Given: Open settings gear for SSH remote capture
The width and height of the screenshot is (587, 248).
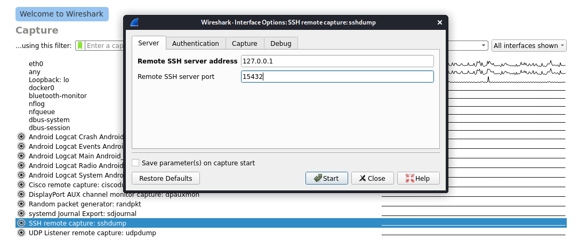Looking at the screenshot, I should 21,223.
